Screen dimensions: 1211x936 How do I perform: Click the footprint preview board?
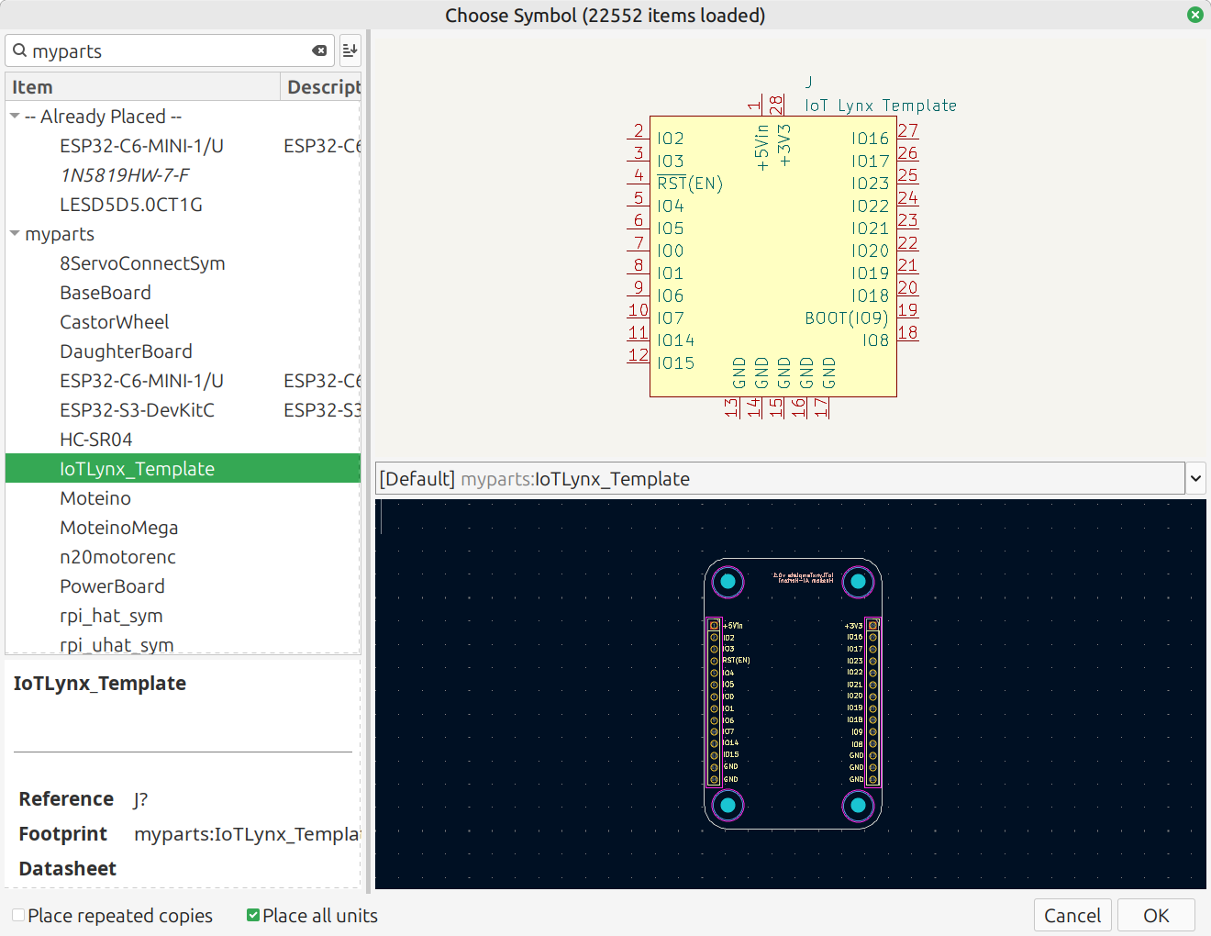pos(793,694)
